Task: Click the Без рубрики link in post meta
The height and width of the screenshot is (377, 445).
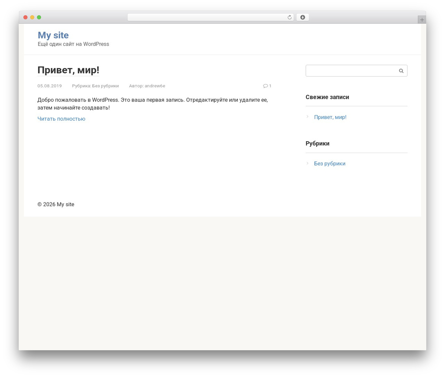Action: point(105,86)
